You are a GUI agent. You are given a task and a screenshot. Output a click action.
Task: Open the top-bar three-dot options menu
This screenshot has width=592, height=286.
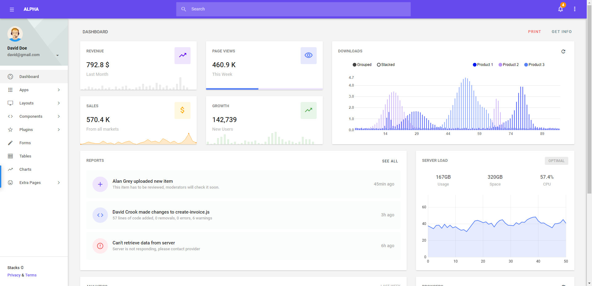click(575, 9)
